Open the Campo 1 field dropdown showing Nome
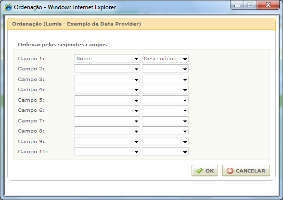 tap(107, 58)
